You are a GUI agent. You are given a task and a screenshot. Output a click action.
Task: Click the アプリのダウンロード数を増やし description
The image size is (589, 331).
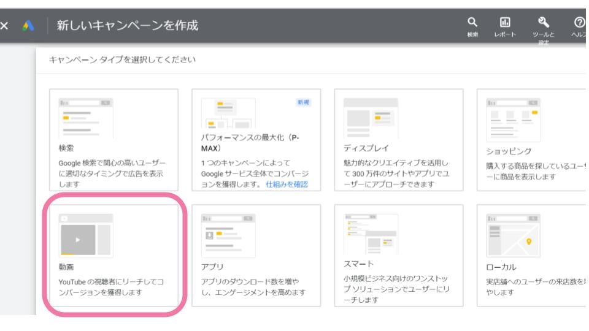tap(253, 287)
